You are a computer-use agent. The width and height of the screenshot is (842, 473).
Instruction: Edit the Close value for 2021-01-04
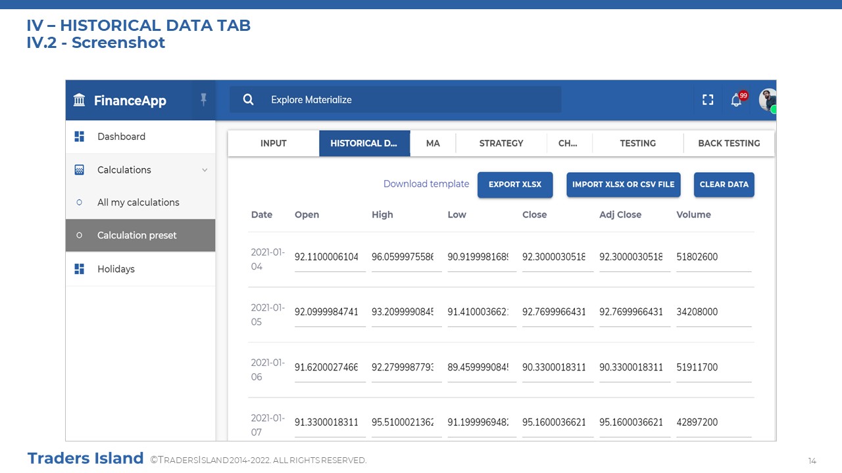point(558,258)
